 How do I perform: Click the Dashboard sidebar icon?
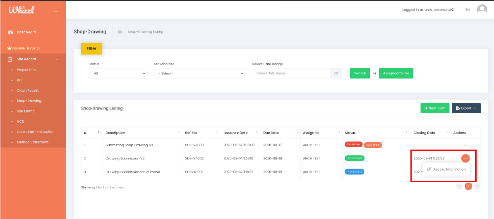[x=11, y=32]
